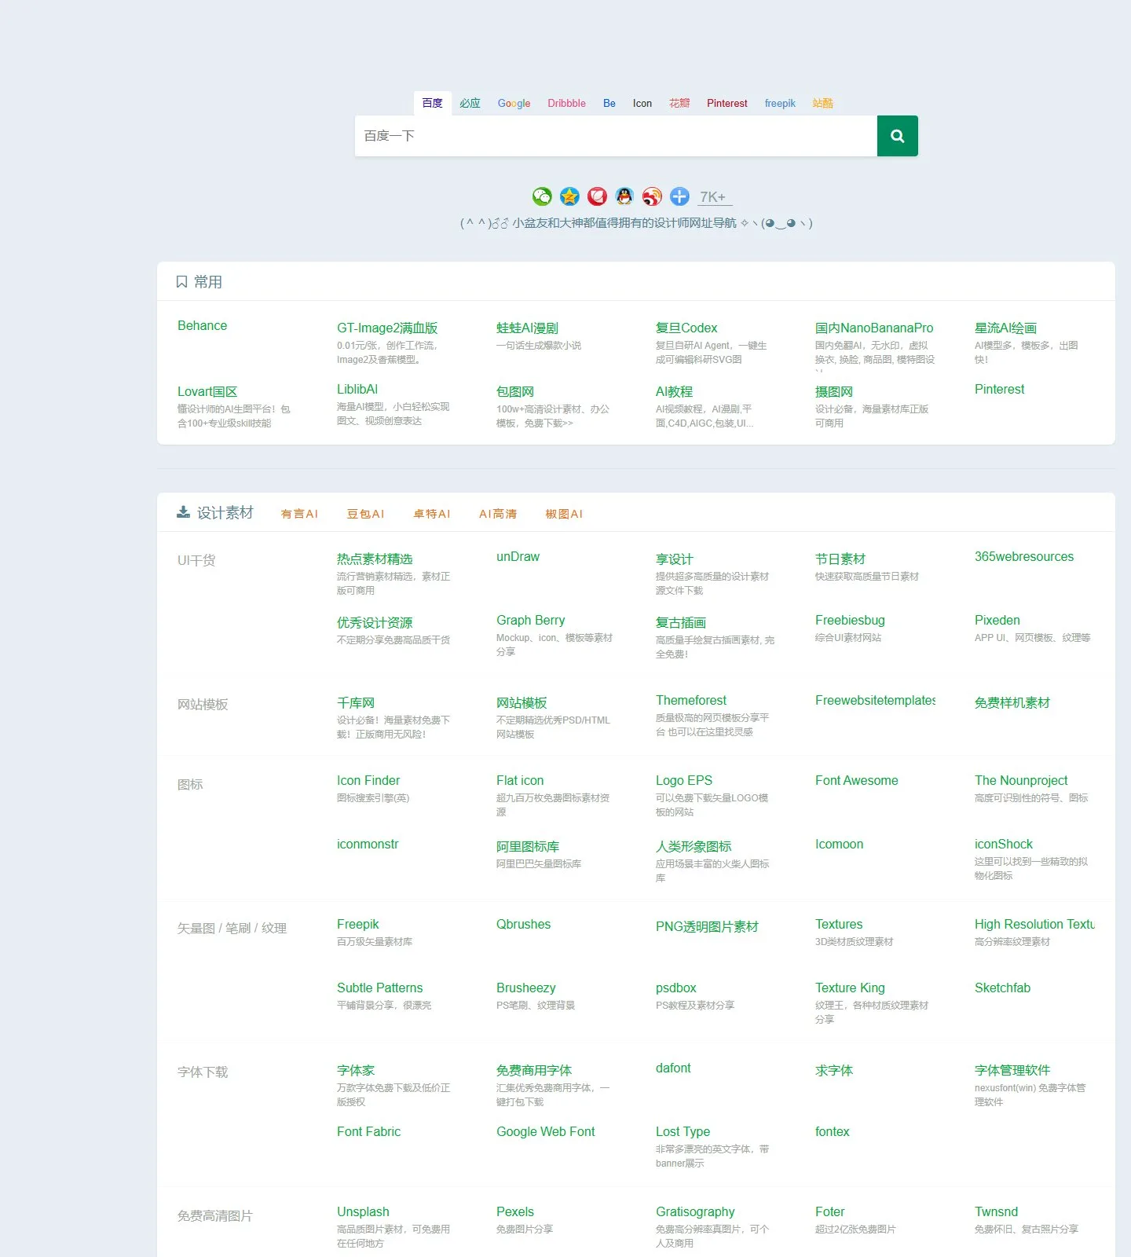Share to Weibo with the red eye icon
Image resolution: width=1131 pixels, height=1257 pixels.
pyautogui.click(x=652, y=196)
